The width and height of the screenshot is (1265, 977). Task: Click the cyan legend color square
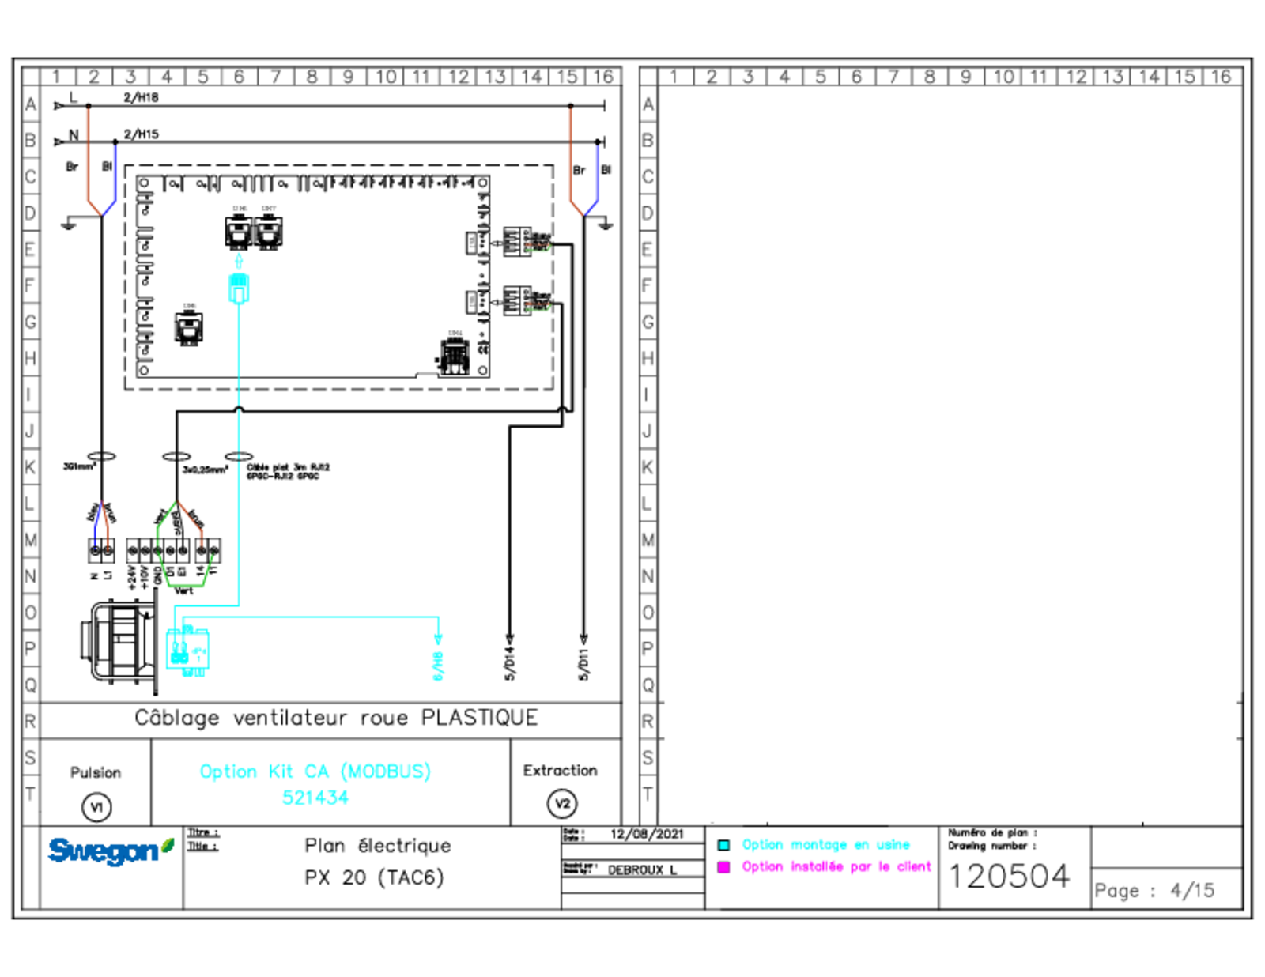723,845
